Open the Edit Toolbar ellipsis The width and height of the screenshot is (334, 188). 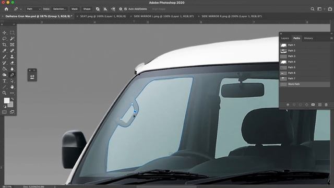coord(12,93)
